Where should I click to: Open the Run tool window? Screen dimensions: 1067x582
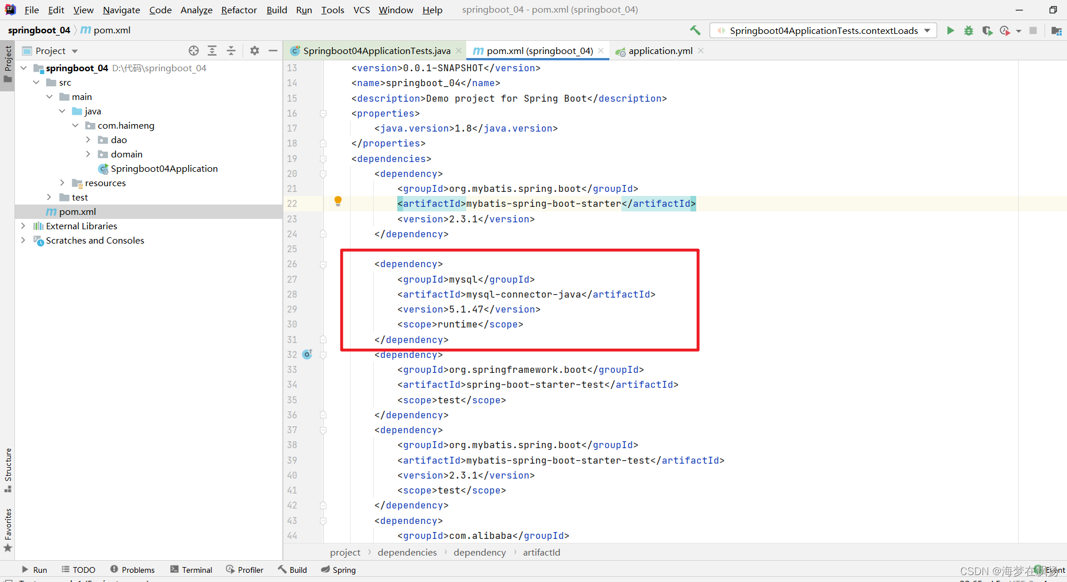34,570
